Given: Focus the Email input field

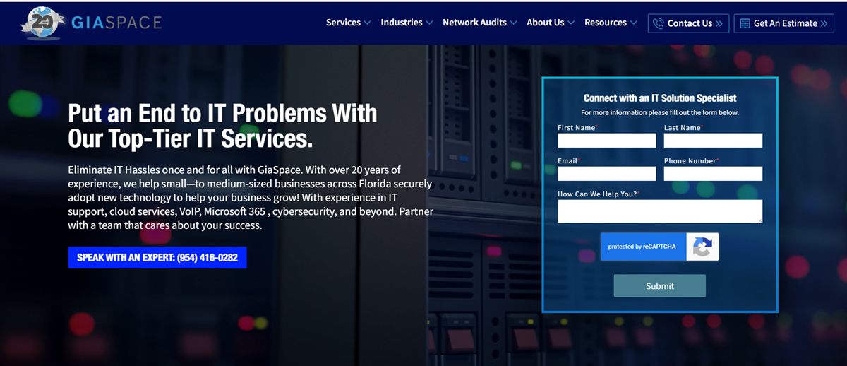Looking at the screenshot, I should coord(607,173).
